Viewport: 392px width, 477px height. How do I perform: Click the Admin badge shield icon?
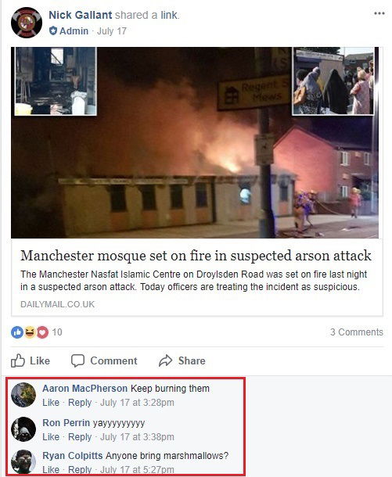point(53,30)
